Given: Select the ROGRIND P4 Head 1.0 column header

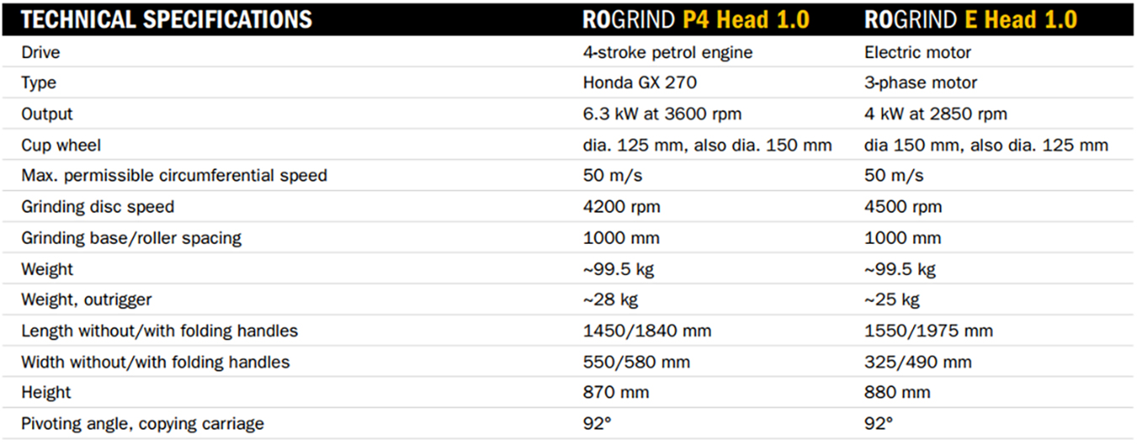Looking at the screenshot, I should click(697, 19).
